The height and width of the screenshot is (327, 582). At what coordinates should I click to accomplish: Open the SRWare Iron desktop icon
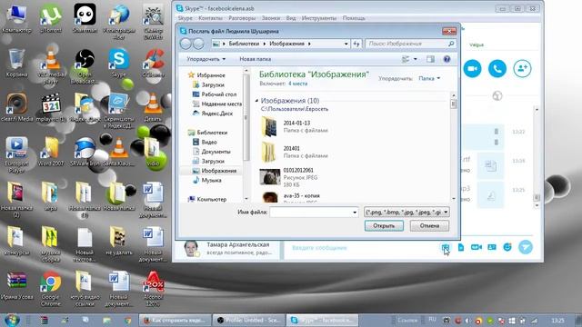pyautogui.click(x=85, y=152)
